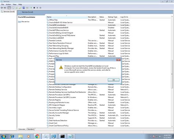Viewport: 174px width, 139px height.
Task: Select the RPC Endpoint Mapper row
Action: pos(88,105)
